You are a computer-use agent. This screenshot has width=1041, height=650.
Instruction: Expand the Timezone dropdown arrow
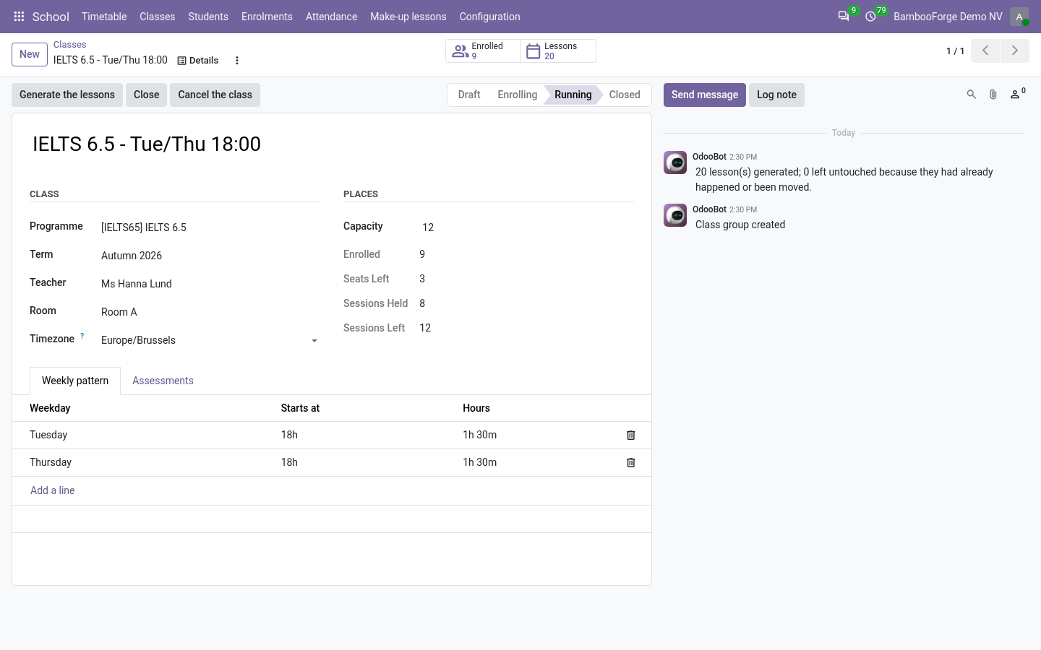(x=314, y=341)
